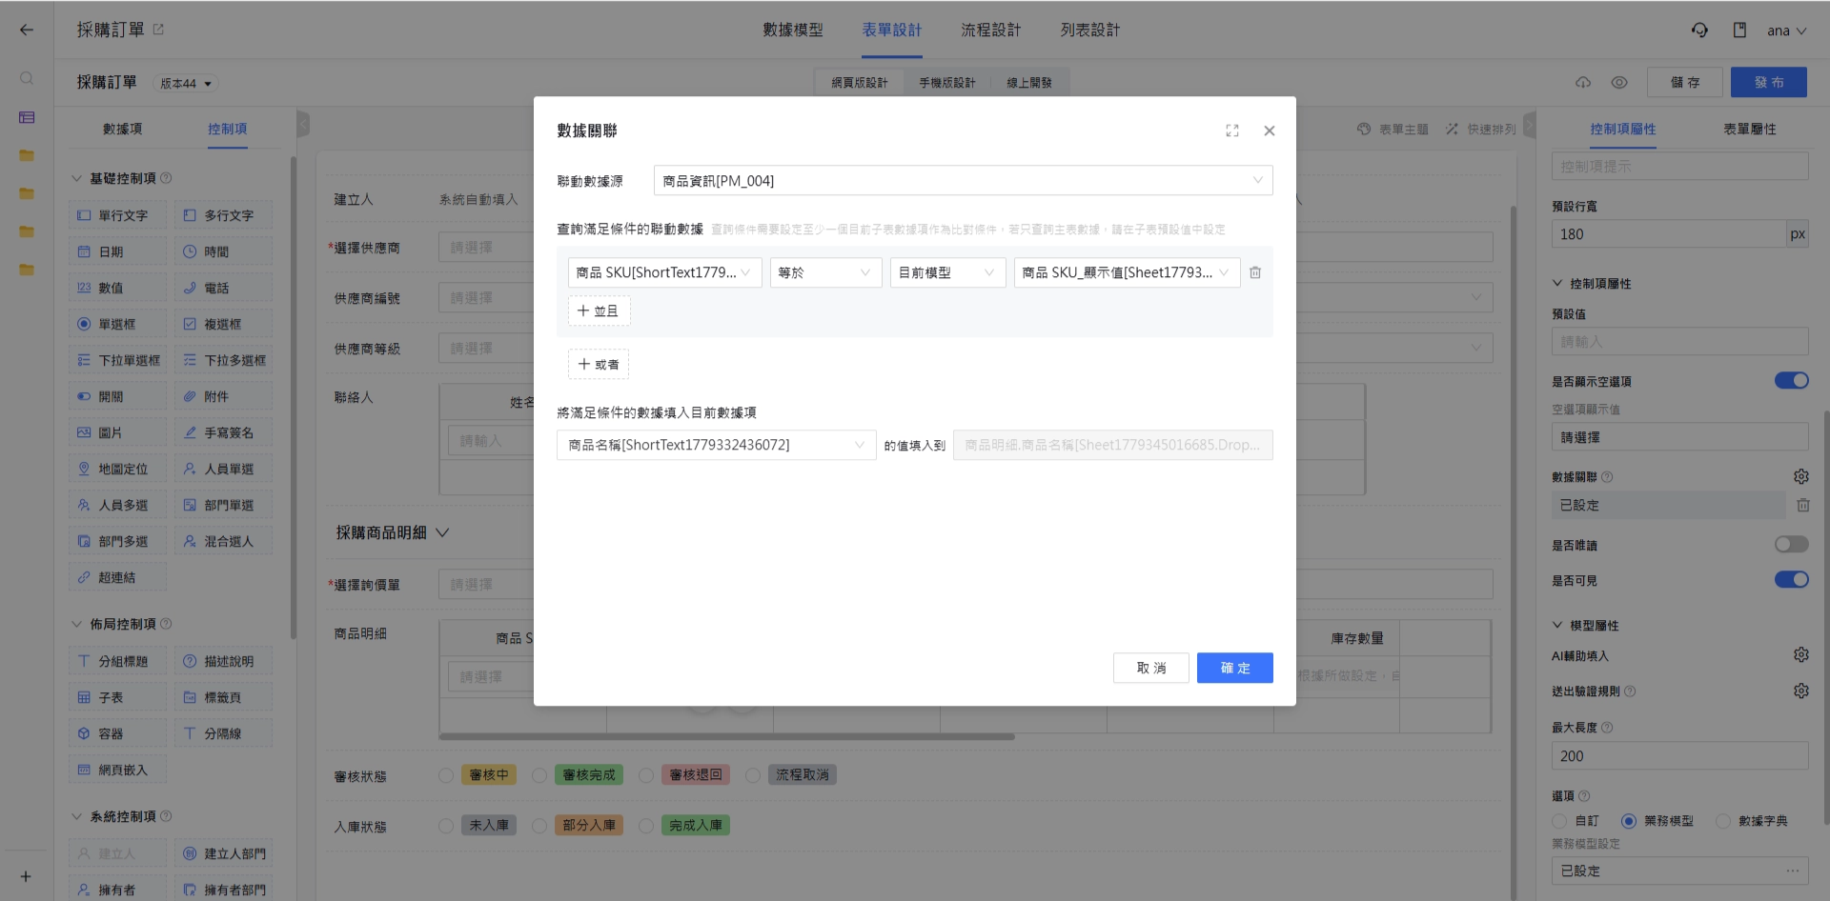1830x901 pixels.
Task: Open the 數據關聯 settings gear
Action: point(1800,476)
